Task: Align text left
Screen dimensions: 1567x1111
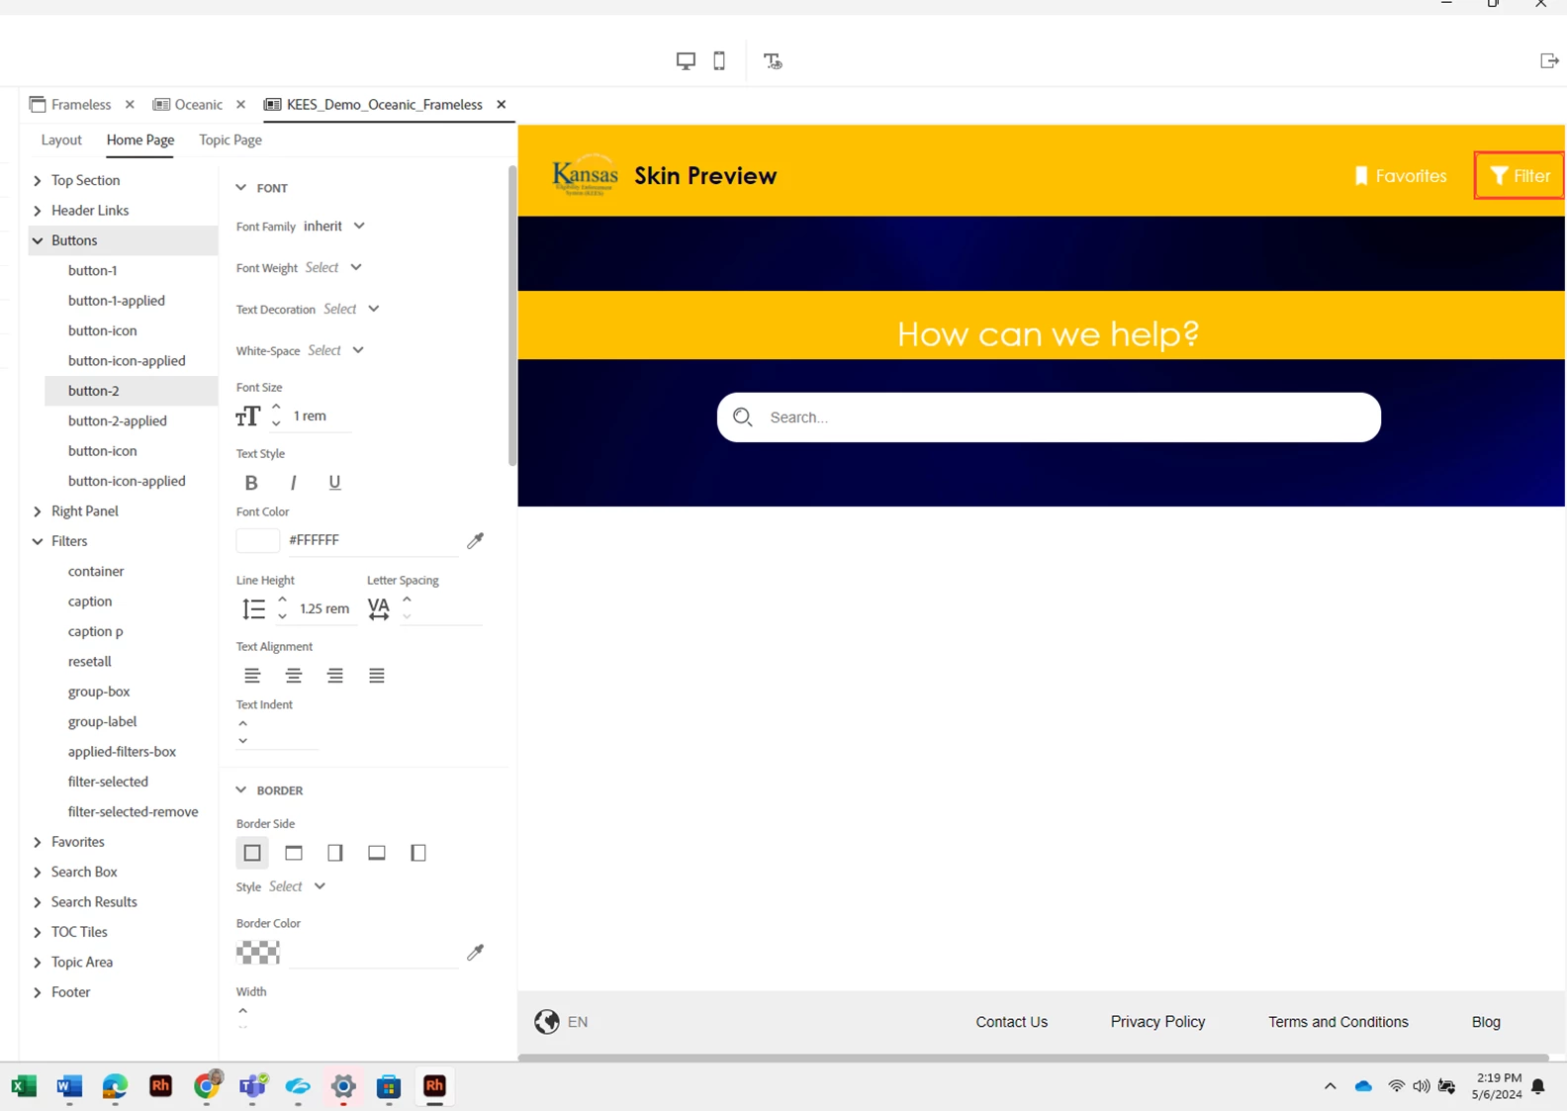Action: coord(252,676)
